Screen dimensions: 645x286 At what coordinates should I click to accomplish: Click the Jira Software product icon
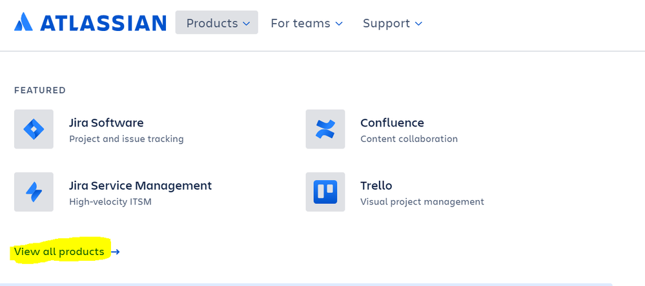click(34, 129)
